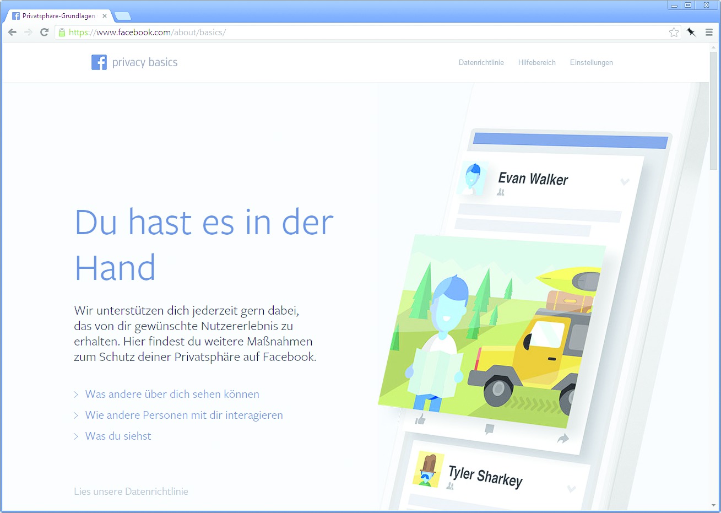
Task: Click the comment speech bubble icon
Action: click(x=489, y=429)
